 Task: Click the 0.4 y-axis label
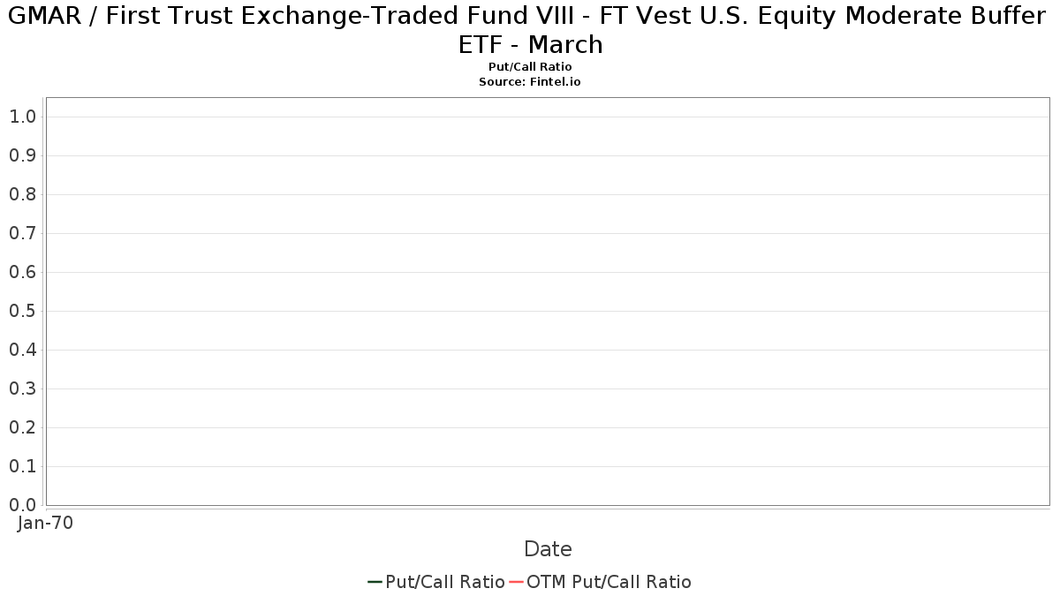[22, 350]
